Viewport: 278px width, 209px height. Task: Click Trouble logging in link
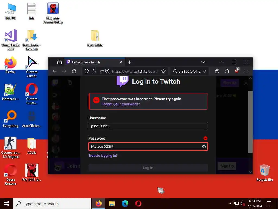point(103,155)
